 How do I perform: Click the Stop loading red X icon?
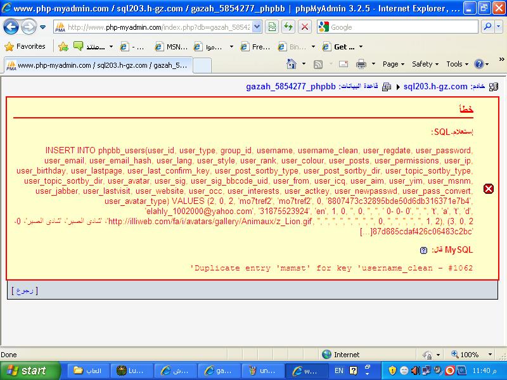coord(304,27)
